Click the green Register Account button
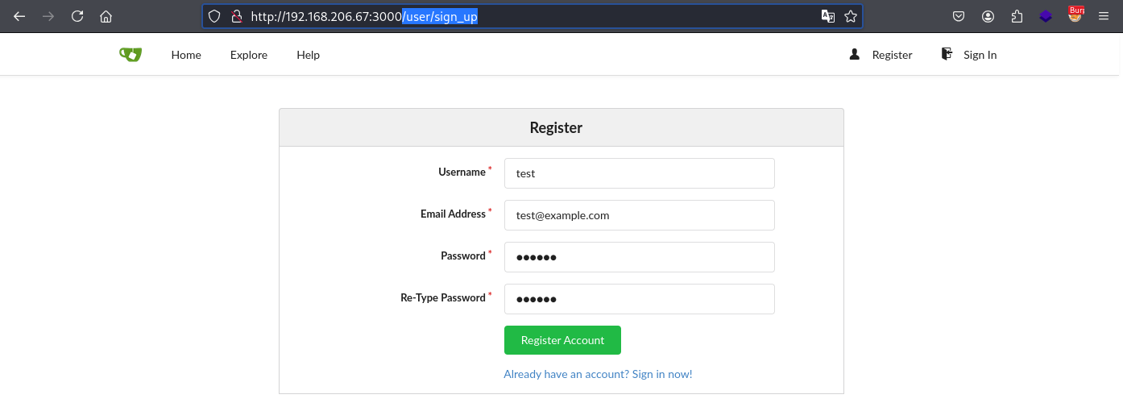The height and width of the screenshot is (403, 1123). click(562, 340)
